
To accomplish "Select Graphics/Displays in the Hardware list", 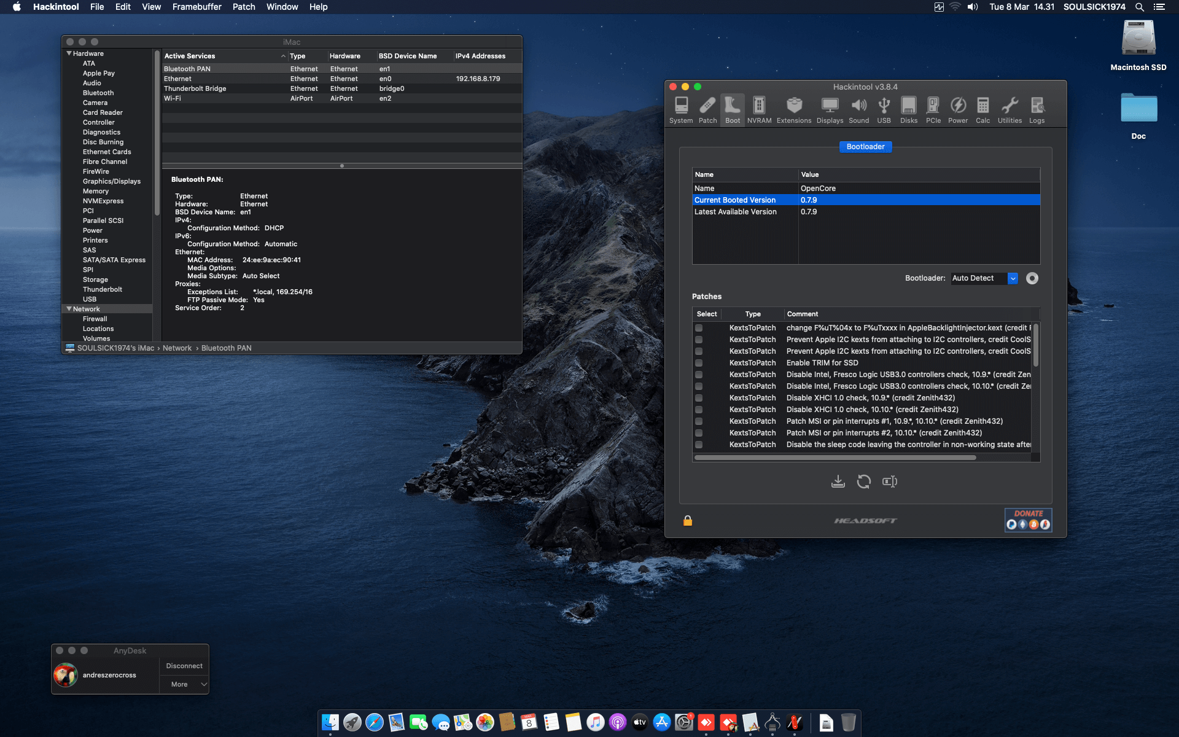I will click(112, 181).
